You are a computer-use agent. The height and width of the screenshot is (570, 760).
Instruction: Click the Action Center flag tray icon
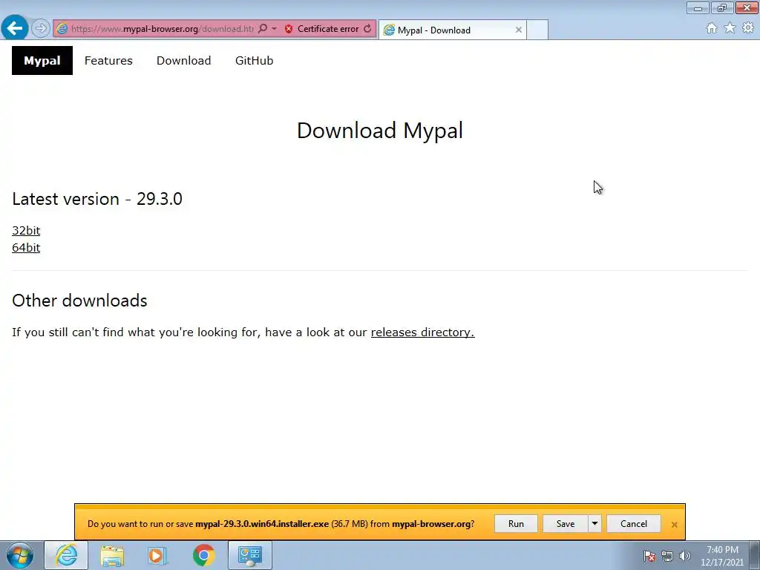[649, 556]
